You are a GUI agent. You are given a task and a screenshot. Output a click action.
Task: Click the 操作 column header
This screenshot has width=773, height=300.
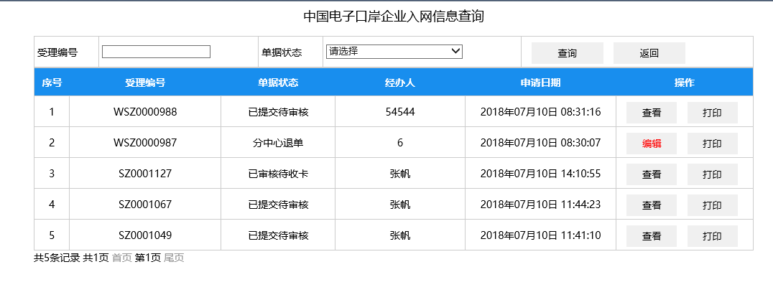coord(684,83)
